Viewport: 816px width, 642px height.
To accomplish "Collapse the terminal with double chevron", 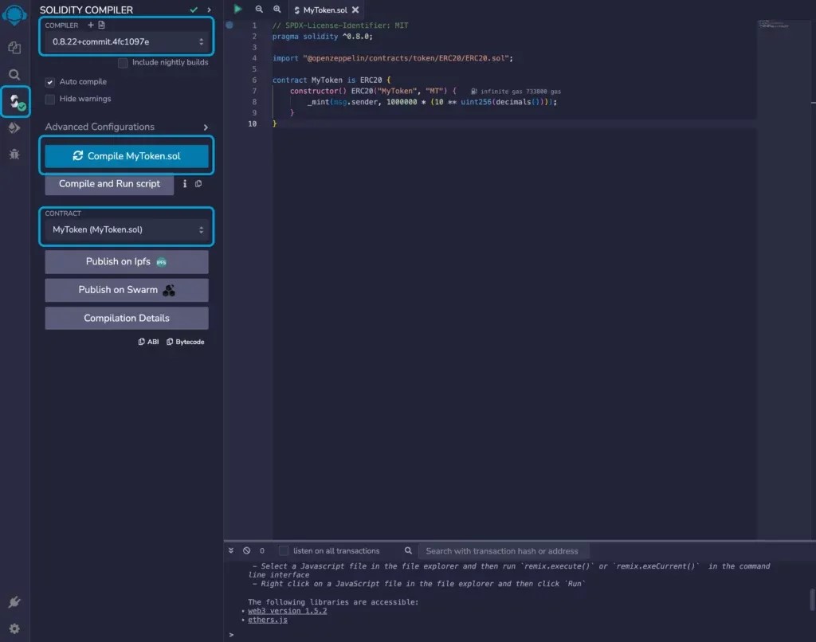I will pos(231,550).
